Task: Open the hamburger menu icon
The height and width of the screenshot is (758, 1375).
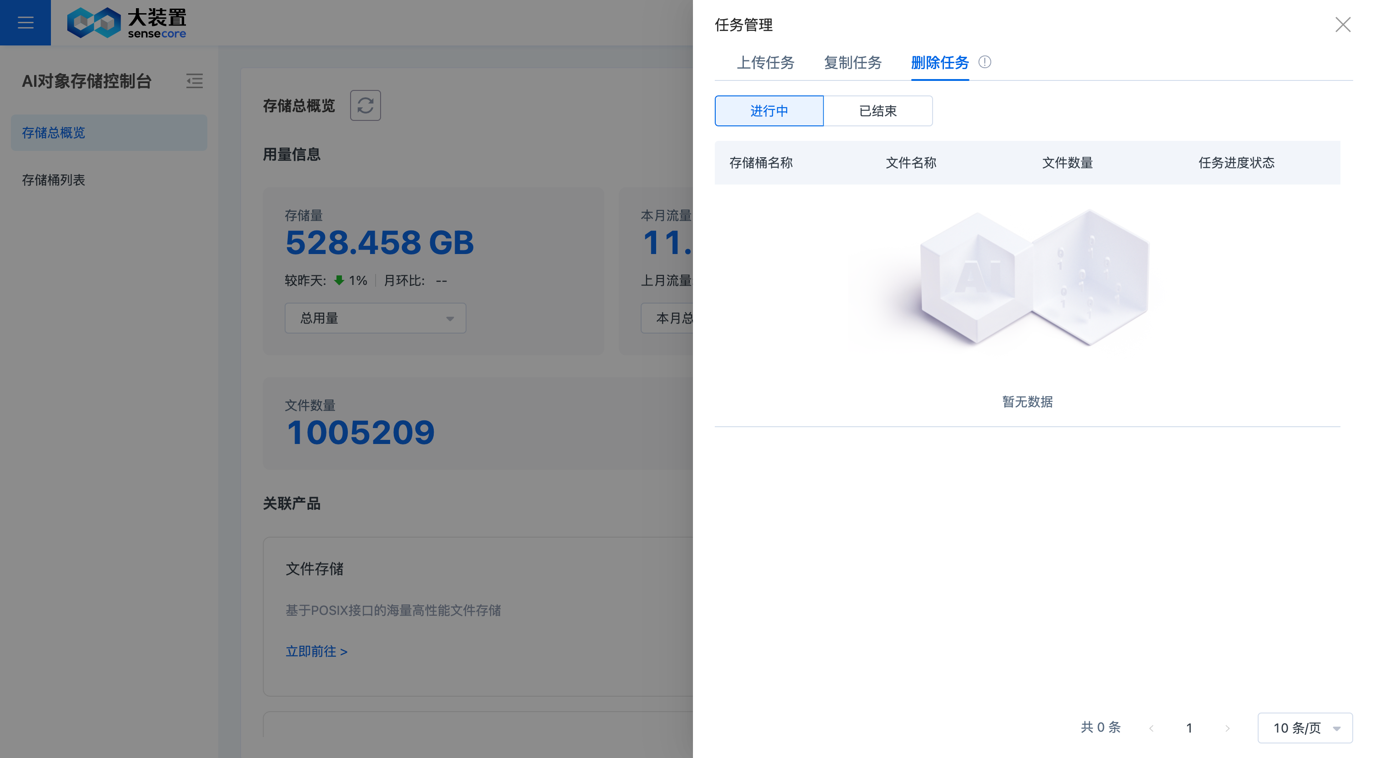Action: tap(25, 22)
